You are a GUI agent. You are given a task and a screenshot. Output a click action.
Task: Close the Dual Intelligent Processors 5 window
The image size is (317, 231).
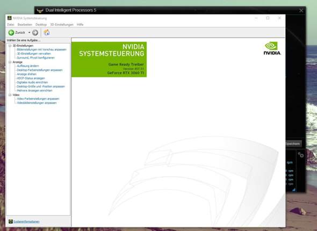(301, 10)
